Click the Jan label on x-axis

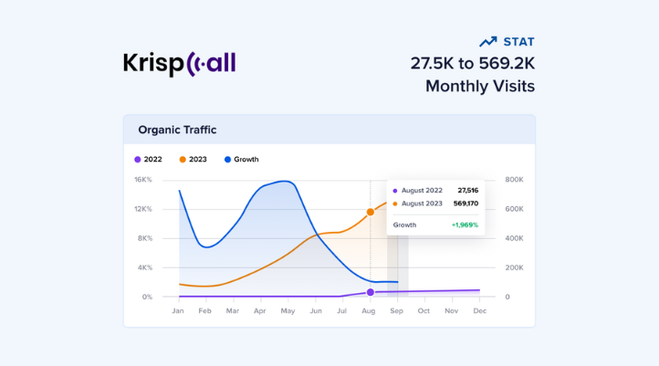click(178, 311)
